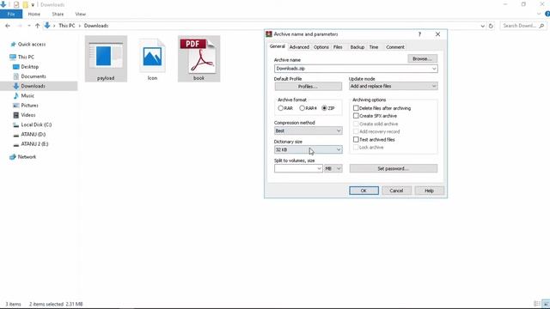Select ZIP archive format
Image resolution: width=550 pixels, height=309 pixels.
325,108
